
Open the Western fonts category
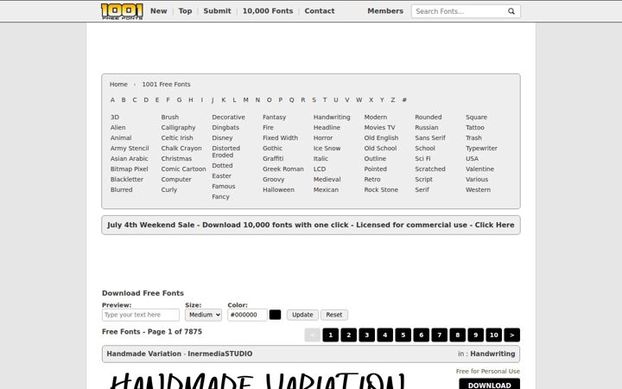click(478, 189)
